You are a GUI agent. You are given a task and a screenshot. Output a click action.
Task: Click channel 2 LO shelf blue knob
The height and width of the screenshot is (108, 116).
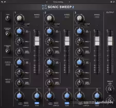(49, 96)
